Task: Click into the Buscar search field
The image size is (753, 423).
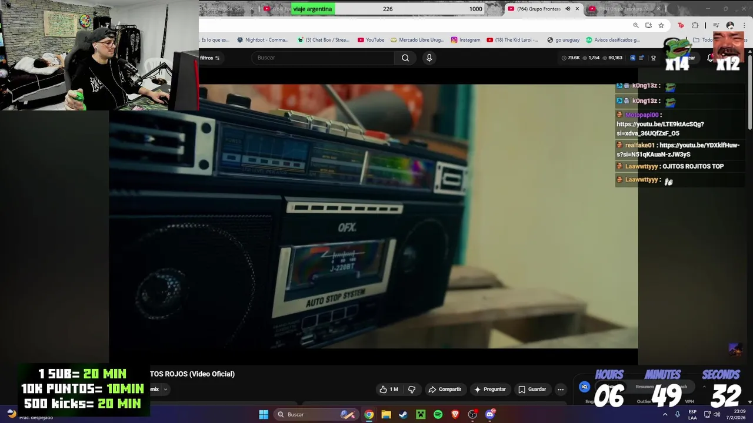Action: click(x=322, y=58)
